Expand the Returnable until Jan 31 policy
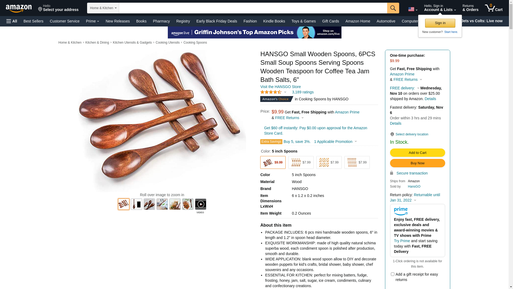Viewport: 513px width, 289px height. tap(415, 197)
